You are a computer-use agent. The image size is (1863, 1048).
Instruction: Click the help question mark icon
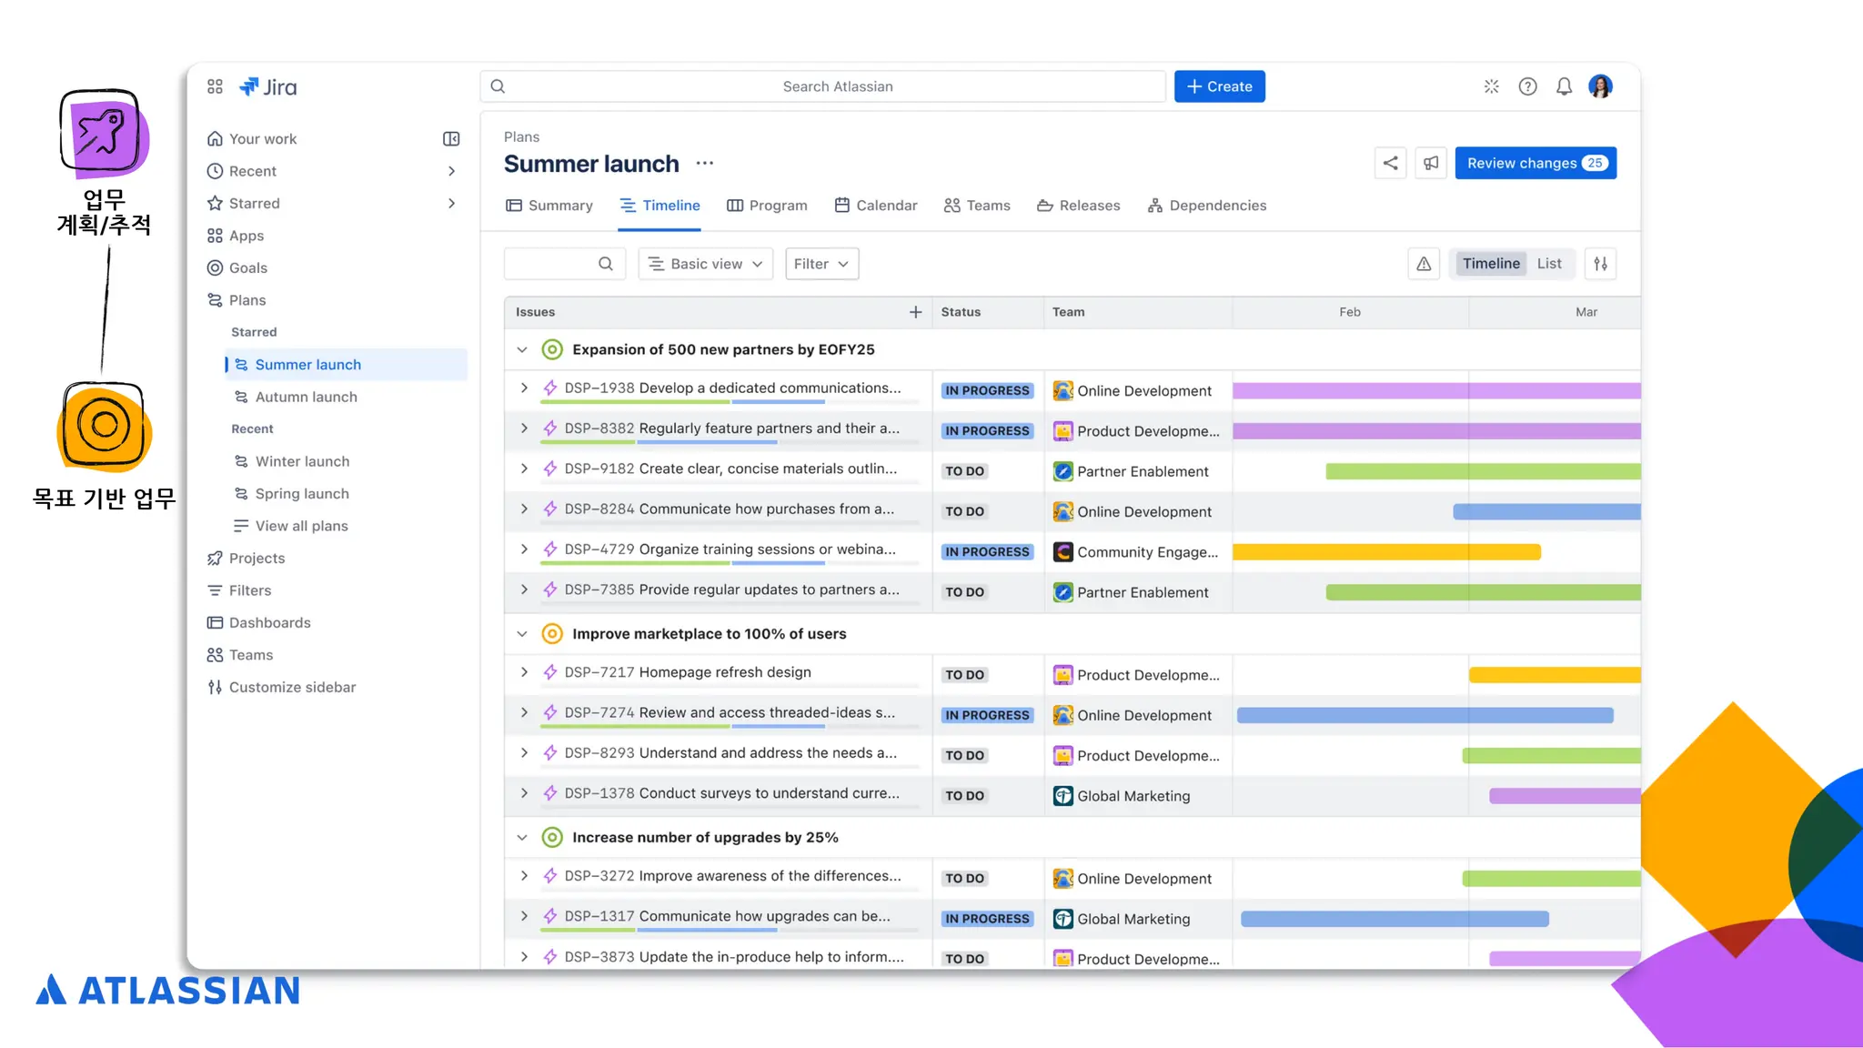[x=1527, y=86]
